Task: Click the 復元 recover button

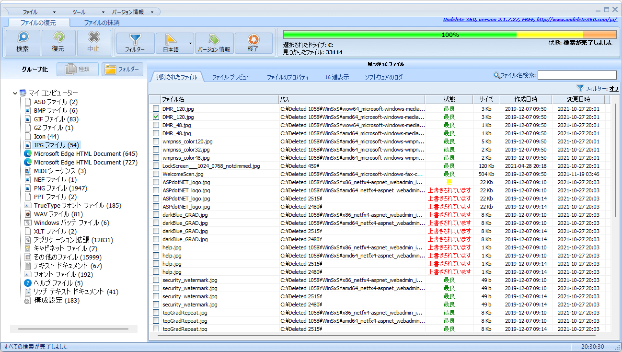Action: coord(58,43)
